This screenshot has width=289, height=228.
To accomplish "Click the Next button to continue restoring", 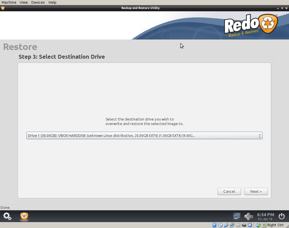I will (256, 191).
